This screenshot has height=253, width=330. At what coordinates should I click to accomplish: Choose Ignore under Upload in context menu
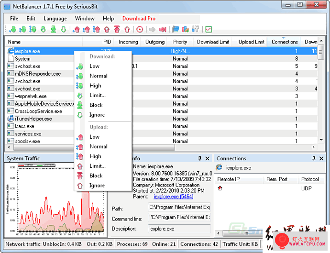[103, 186]
